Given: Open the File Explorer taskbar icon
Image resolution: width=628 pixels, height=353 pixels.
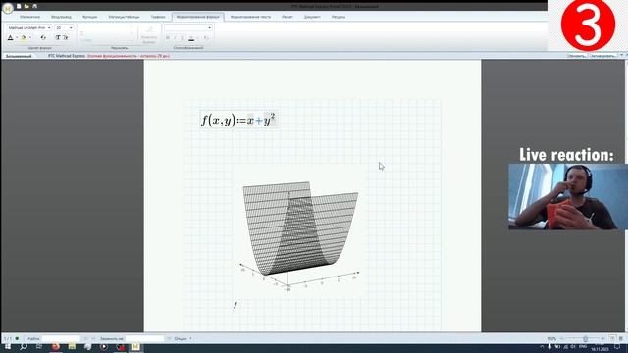Looking at the screenshot, I should [72, 346].
